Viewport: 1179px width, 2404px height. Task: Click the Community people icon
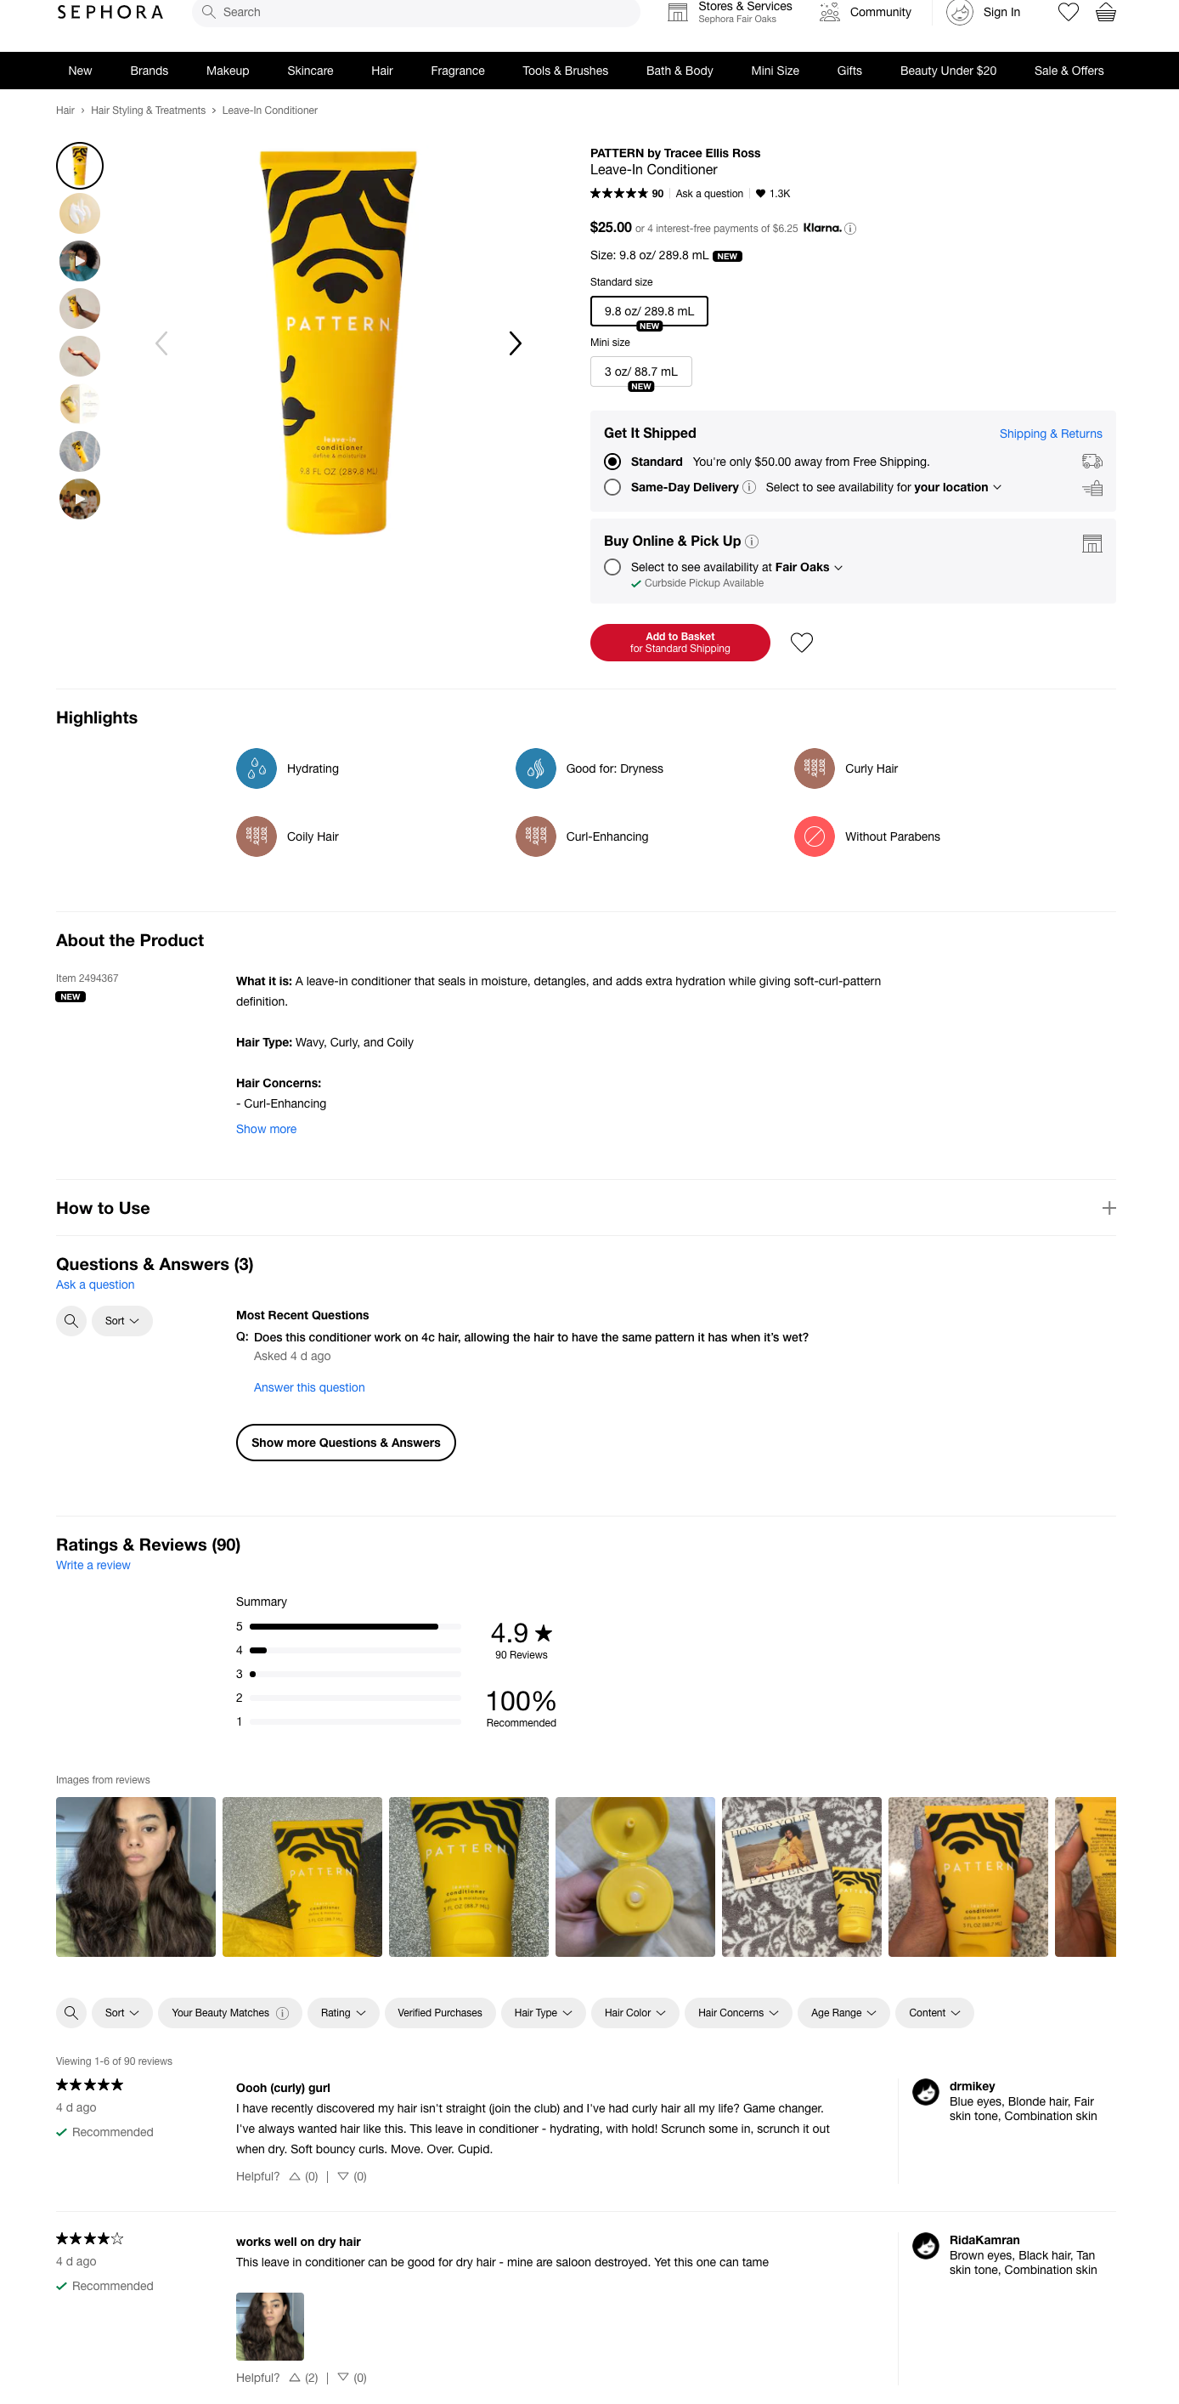829,12
